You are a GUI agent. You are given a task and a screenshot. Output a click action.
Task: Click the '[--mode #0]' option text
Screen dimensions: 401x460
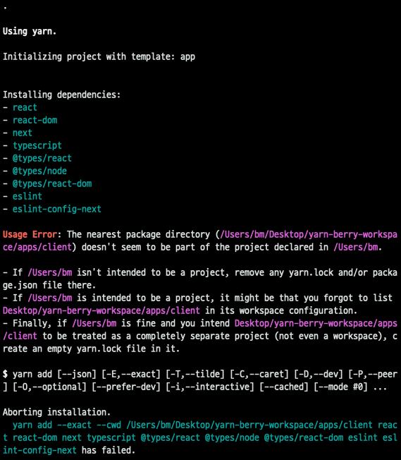click(340, 387)
